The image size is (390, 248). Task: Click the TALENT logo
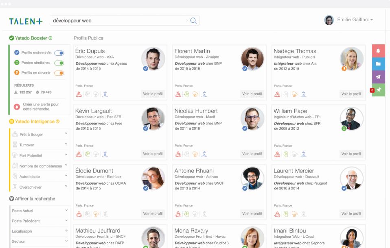(26, 21)
